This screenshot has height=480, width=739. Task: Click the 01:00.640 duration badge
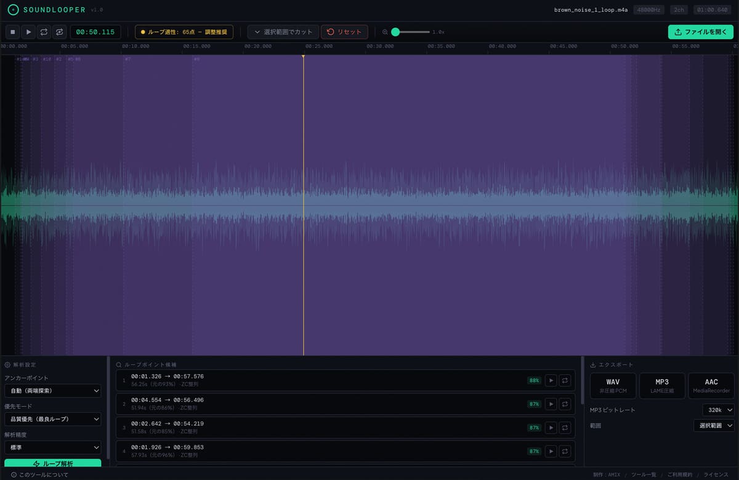(x=713, y=10)
